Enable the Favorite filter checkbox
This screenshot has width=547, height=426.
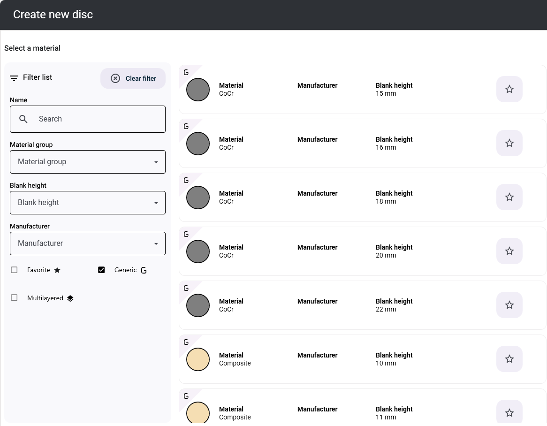click(14, 270)
